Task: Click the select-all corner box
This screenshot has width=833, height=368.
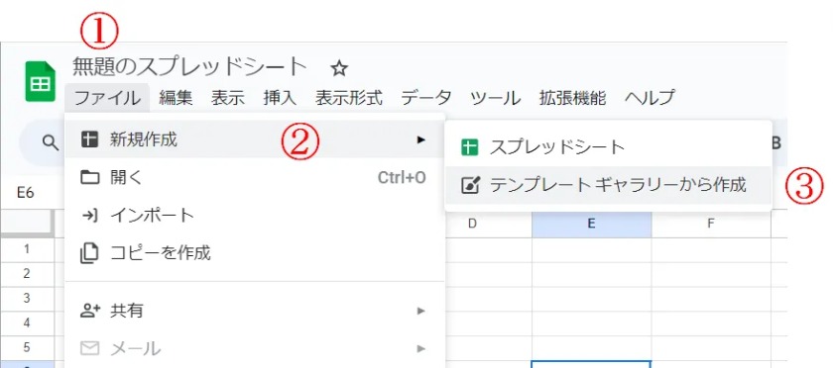Action: pos(27,223)
